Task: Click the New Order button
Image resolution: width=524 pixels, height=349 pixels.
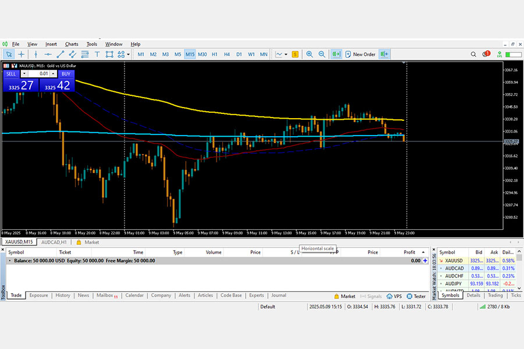Action: point(360,54)
